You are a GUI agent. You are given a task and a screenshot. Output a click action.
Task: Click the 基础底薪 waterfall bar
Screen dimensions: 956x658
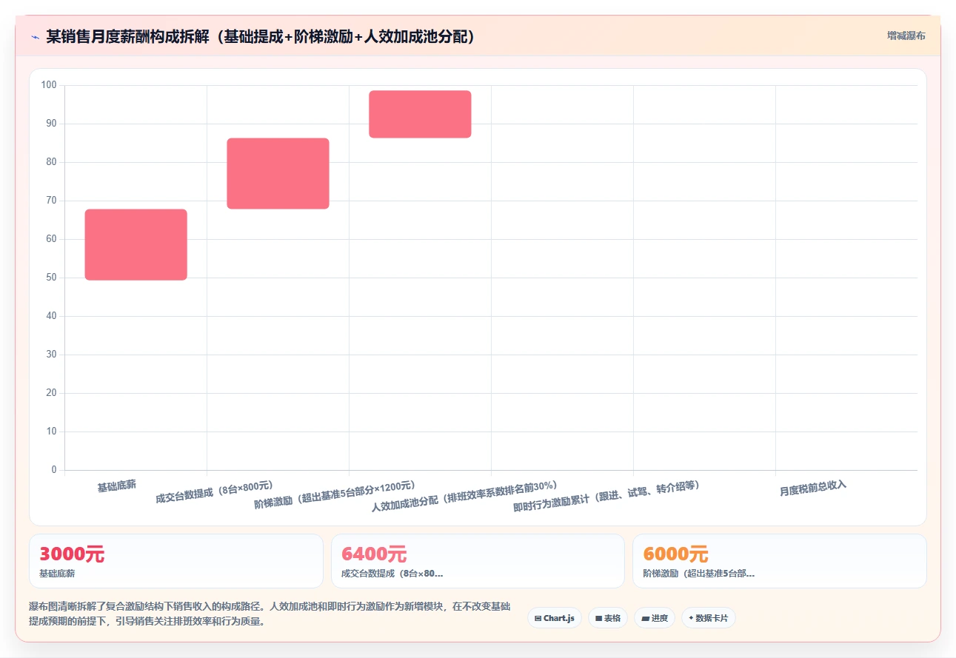click(x=136, y=245)
